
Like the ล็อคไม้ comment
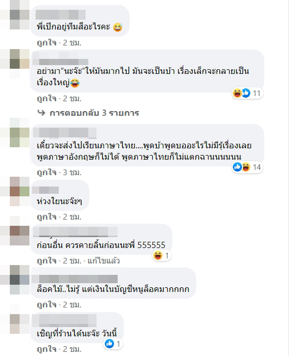pyautogui.click(x=47, y=305)
